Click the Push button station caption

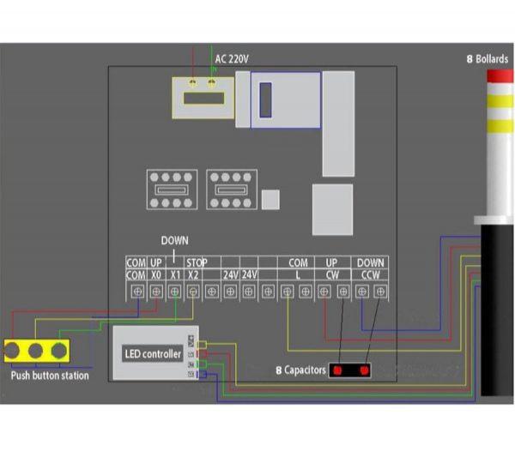click(x=50, y=376)
